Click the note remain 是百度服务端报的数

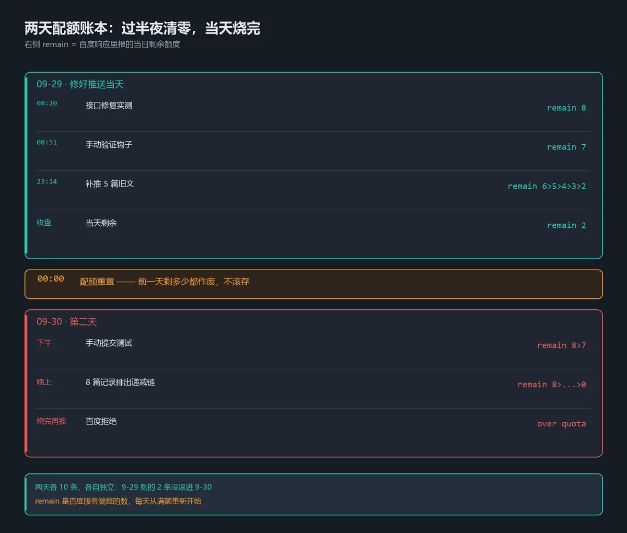(x=118, y=501)
